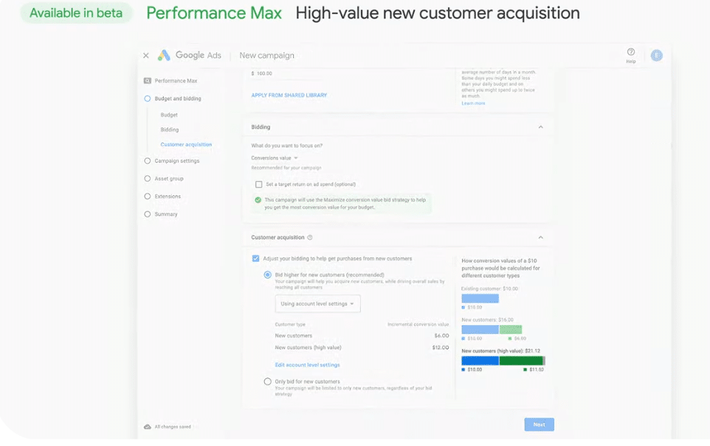This screenshot has width=710, height=446.
Task: Open Conversions value focus dropdown
Action: click(275, 158)
